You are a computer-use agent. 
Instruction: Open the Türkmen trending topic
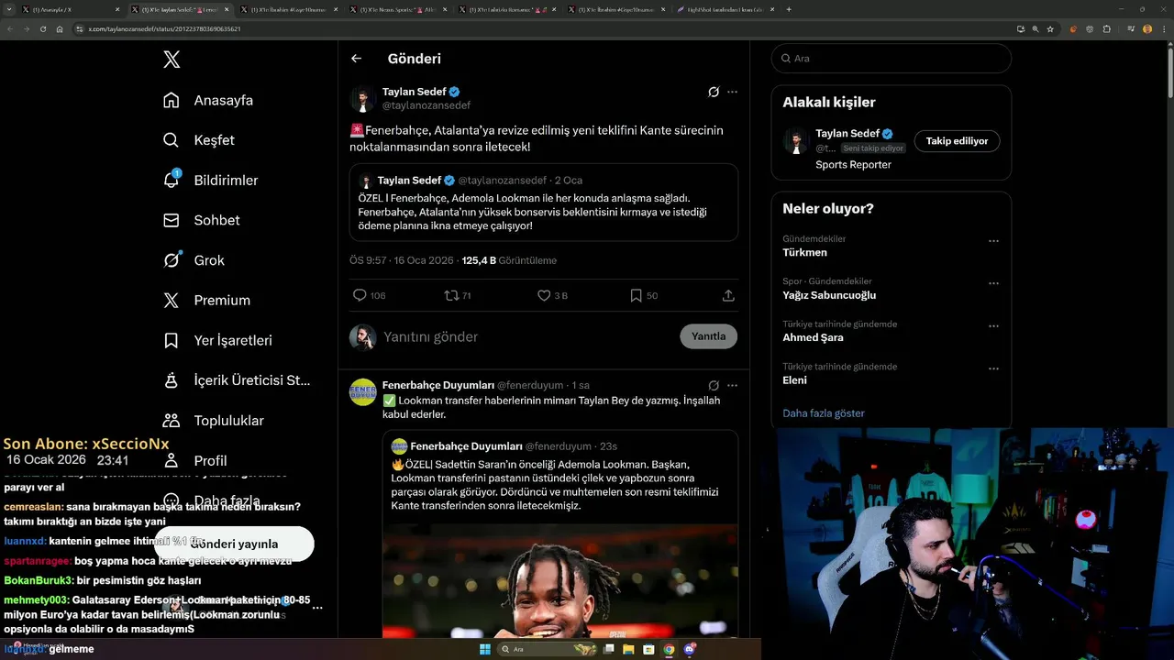point(804,252)
